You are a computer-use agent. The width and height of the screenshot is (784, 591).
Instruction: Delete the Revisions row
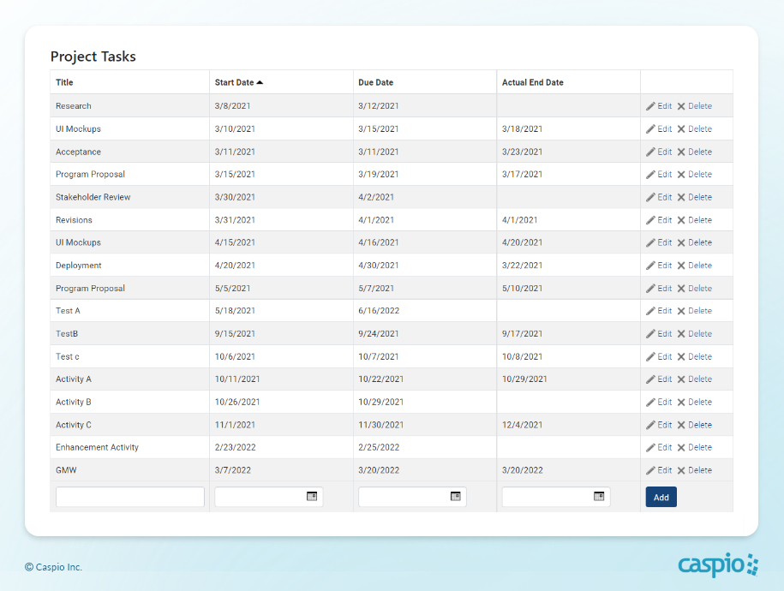tap(694, 220)
